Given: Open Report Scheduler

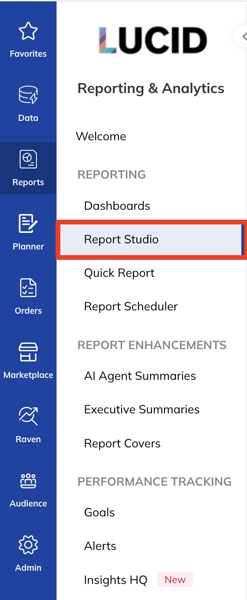Looking at the screenshot, I should [131, 307].
